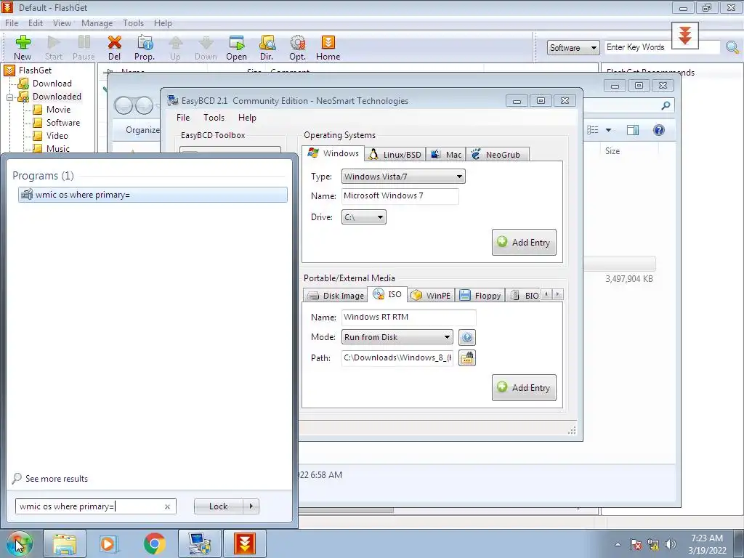
Task: Click the Explorer search box magnifier
Action: (x=666, y=105)
